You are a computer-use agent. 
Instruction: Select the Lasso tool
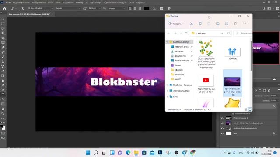pos(3,28)
